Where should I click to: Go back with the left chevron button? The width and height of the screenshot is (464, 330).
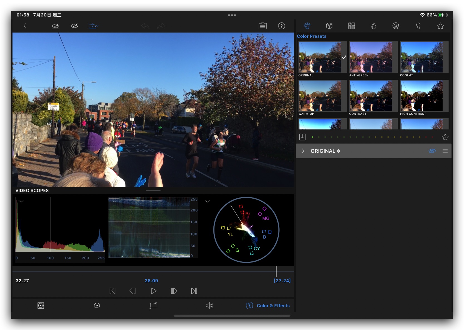click(x=25, y=26)
